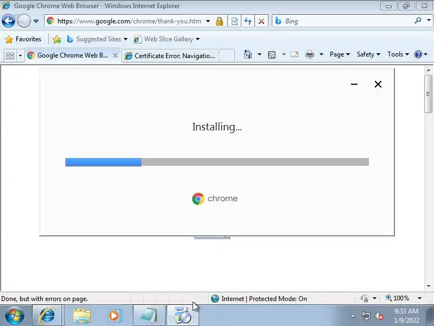This screenshot has height=326, width=434.
Task: Expand the address bar autocomplete dropdown
Action: [208, 21]
